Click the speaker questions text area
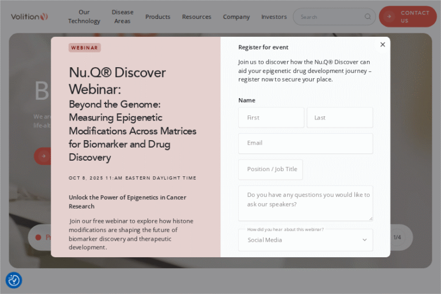Screen dimensions: 441x294 pyautogui.click(x=305, y=203)
